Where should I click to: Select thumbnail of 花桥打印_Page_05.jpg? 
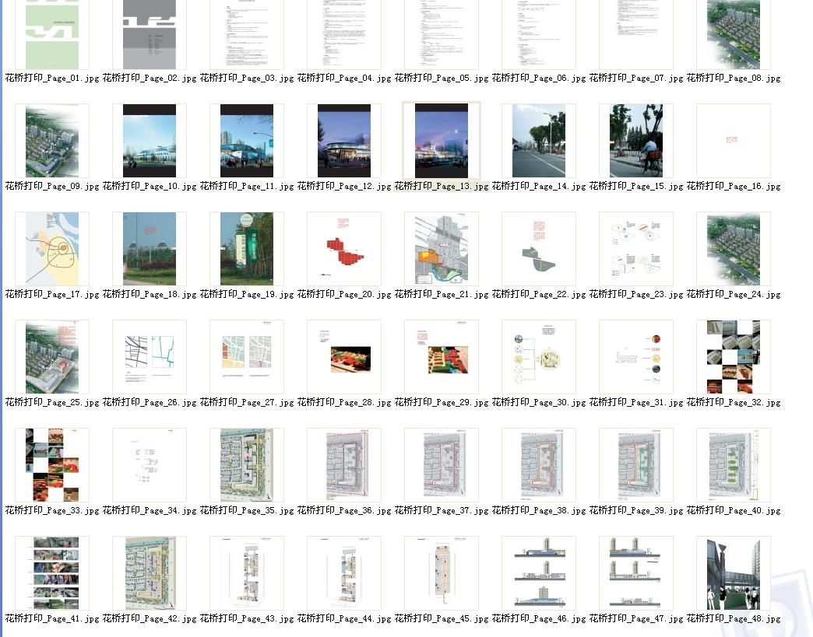(x=442, y=34)
